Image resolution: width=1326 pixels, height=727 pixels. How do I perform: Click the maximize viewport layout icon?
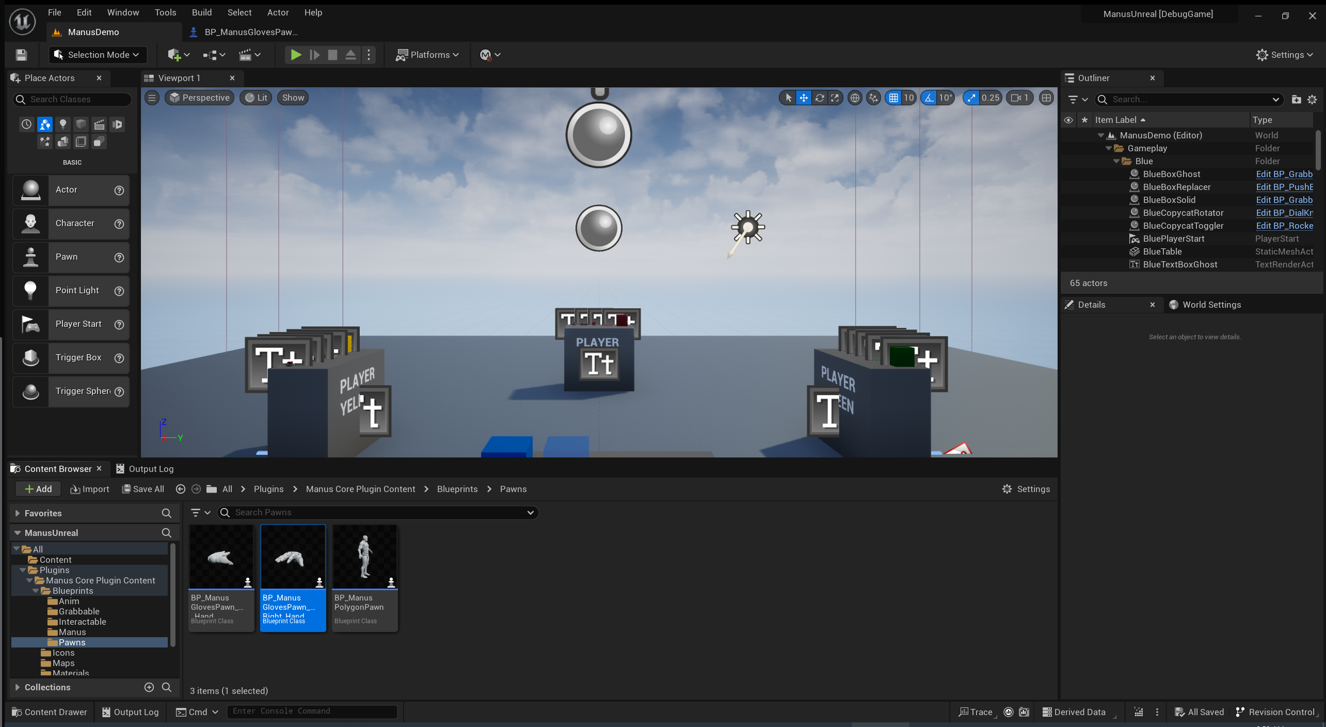(x=1046, y=98)
